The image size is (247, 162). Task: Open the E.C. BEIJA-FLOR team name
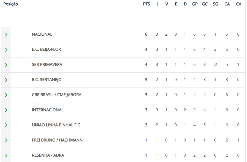click(x=46, y=49)
